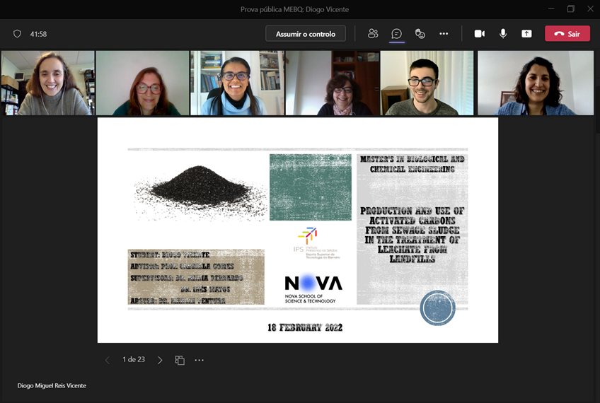The width and height of the screenshot is (600, 403).
Task: Select the man with glasses video tile
Action: pyautogui.click(x=427, y=83)
